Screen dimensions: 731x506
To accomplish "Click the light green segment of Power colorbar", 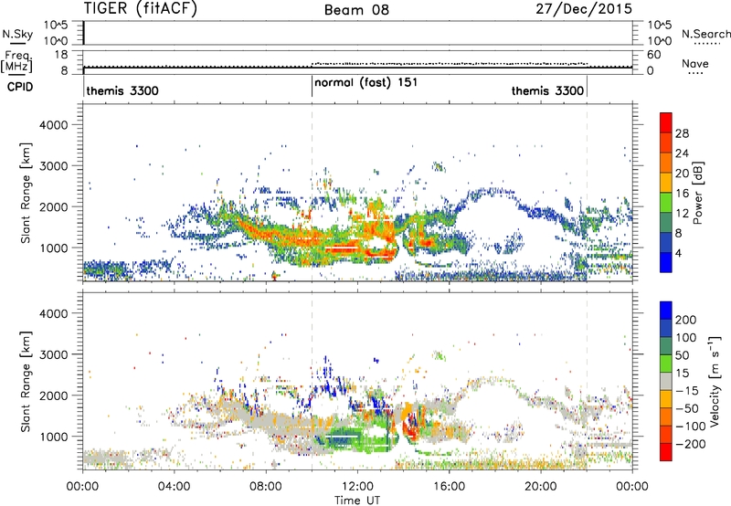I will (666, 202).
